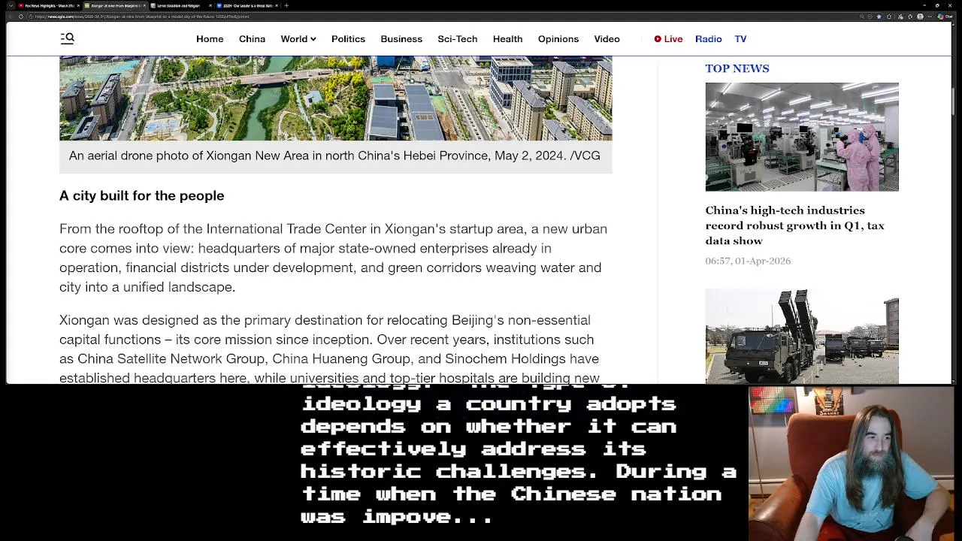This screenshot has width=962, height=541.
Task: Open the high-tech industries thumbnail image
Action: 802,137
